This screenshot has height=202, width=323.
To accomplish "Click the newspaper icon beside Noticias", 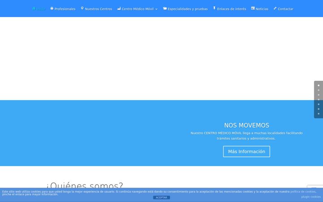I will [253, 9].
